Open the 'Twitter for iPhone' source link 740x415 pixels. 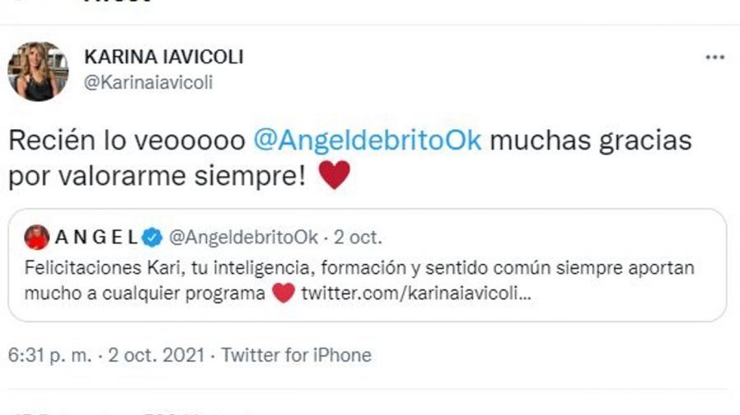pyautogui.click(x=296, y=355)
